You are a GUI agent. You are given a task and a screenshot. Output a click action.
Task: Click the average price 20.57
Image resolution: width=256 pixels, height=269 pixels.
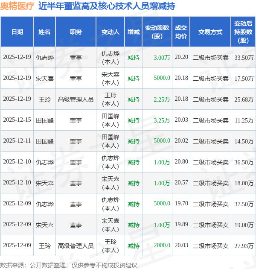(x=181, y=183)
